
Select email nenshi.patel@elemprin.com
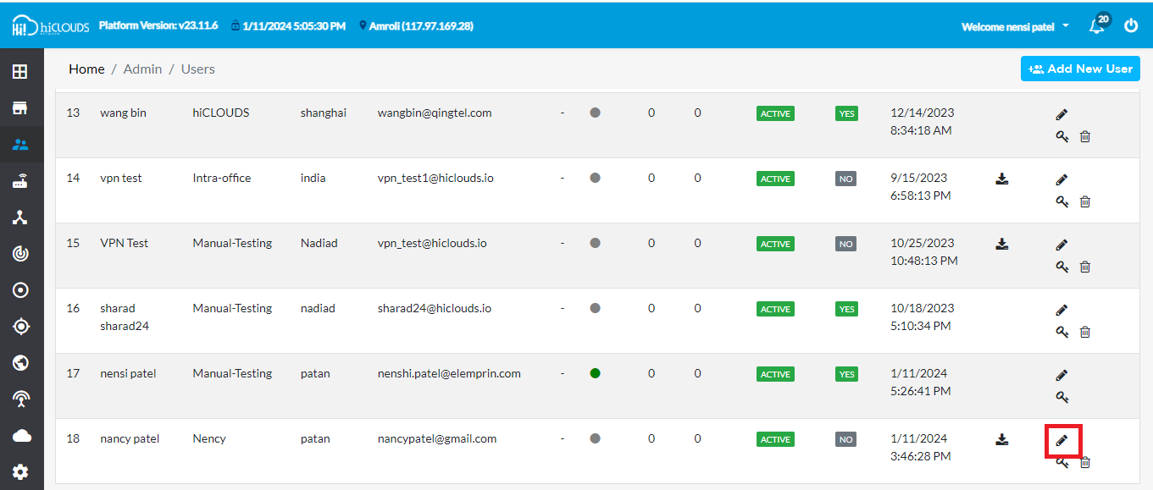click(449, 373)
